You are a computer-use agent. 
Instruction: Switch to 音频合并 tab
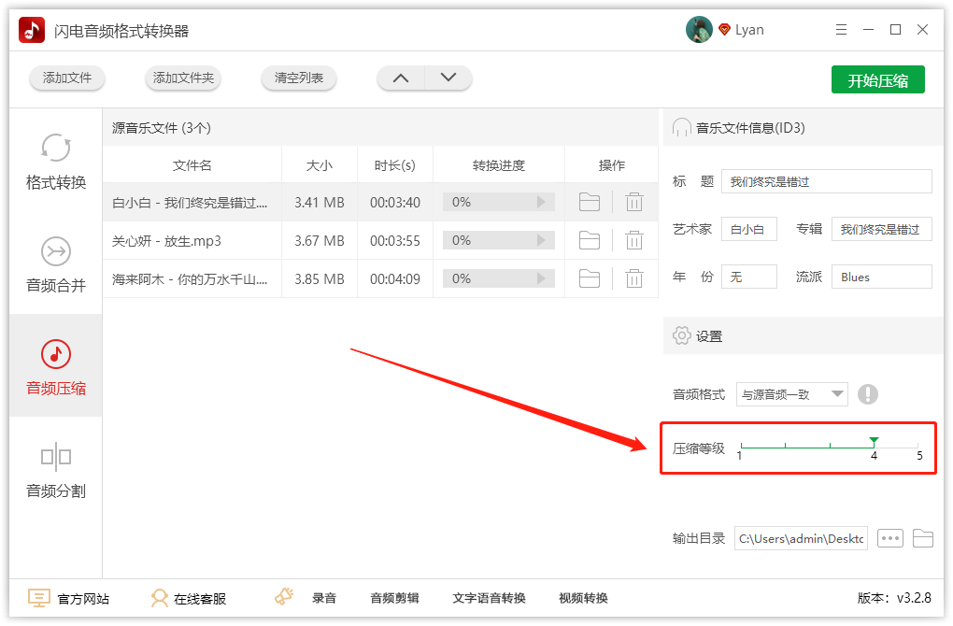(x=56, y=263)
